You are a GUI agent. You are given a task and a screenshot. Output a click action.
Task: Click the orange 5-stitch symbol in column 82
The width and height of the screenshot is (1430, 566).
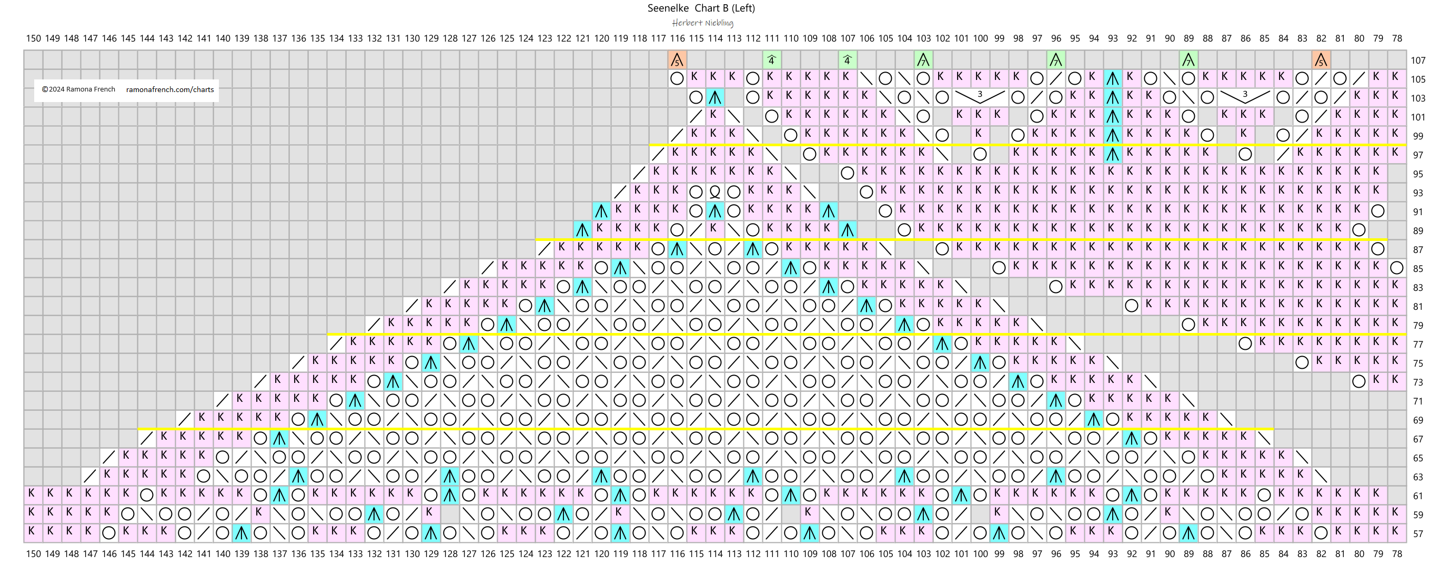pos(1321,60)
